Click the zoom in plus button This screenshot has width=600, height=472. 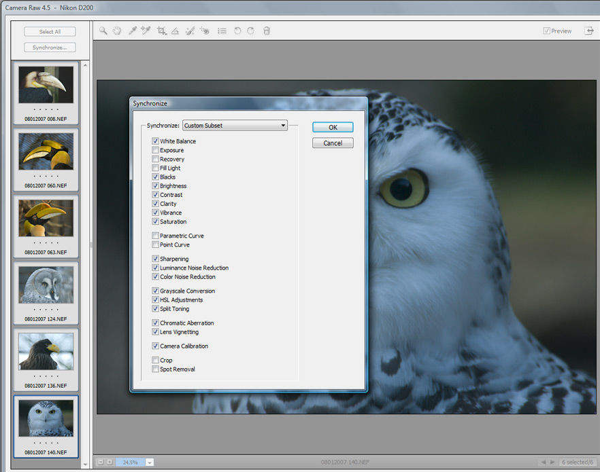[x=110, y=462]
